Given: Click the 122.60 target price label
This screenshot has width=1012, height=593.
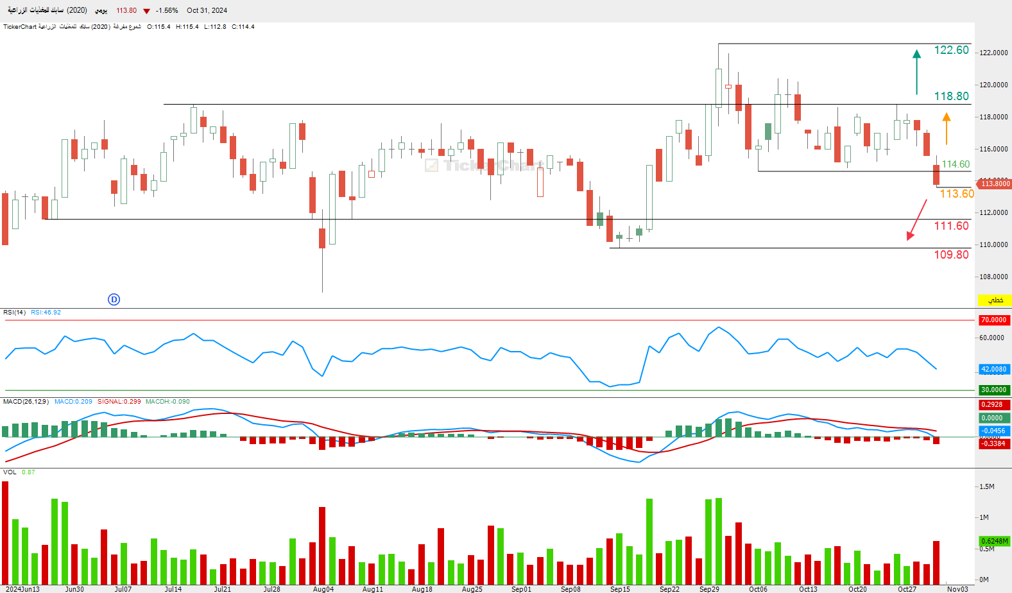Looking at the screenshot, I should pos(951,50).
